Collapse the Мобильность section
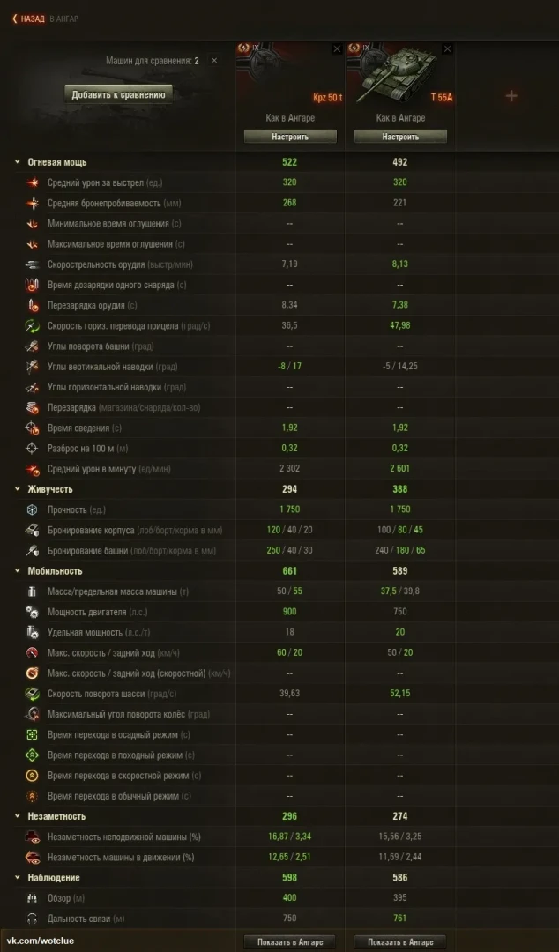This screenshot has height=952, width=559. (x=18, y=571)
